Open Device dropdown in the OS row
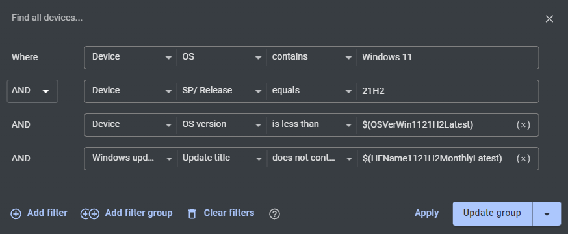This screenshot has height=234, width=568. coord(131,58)
